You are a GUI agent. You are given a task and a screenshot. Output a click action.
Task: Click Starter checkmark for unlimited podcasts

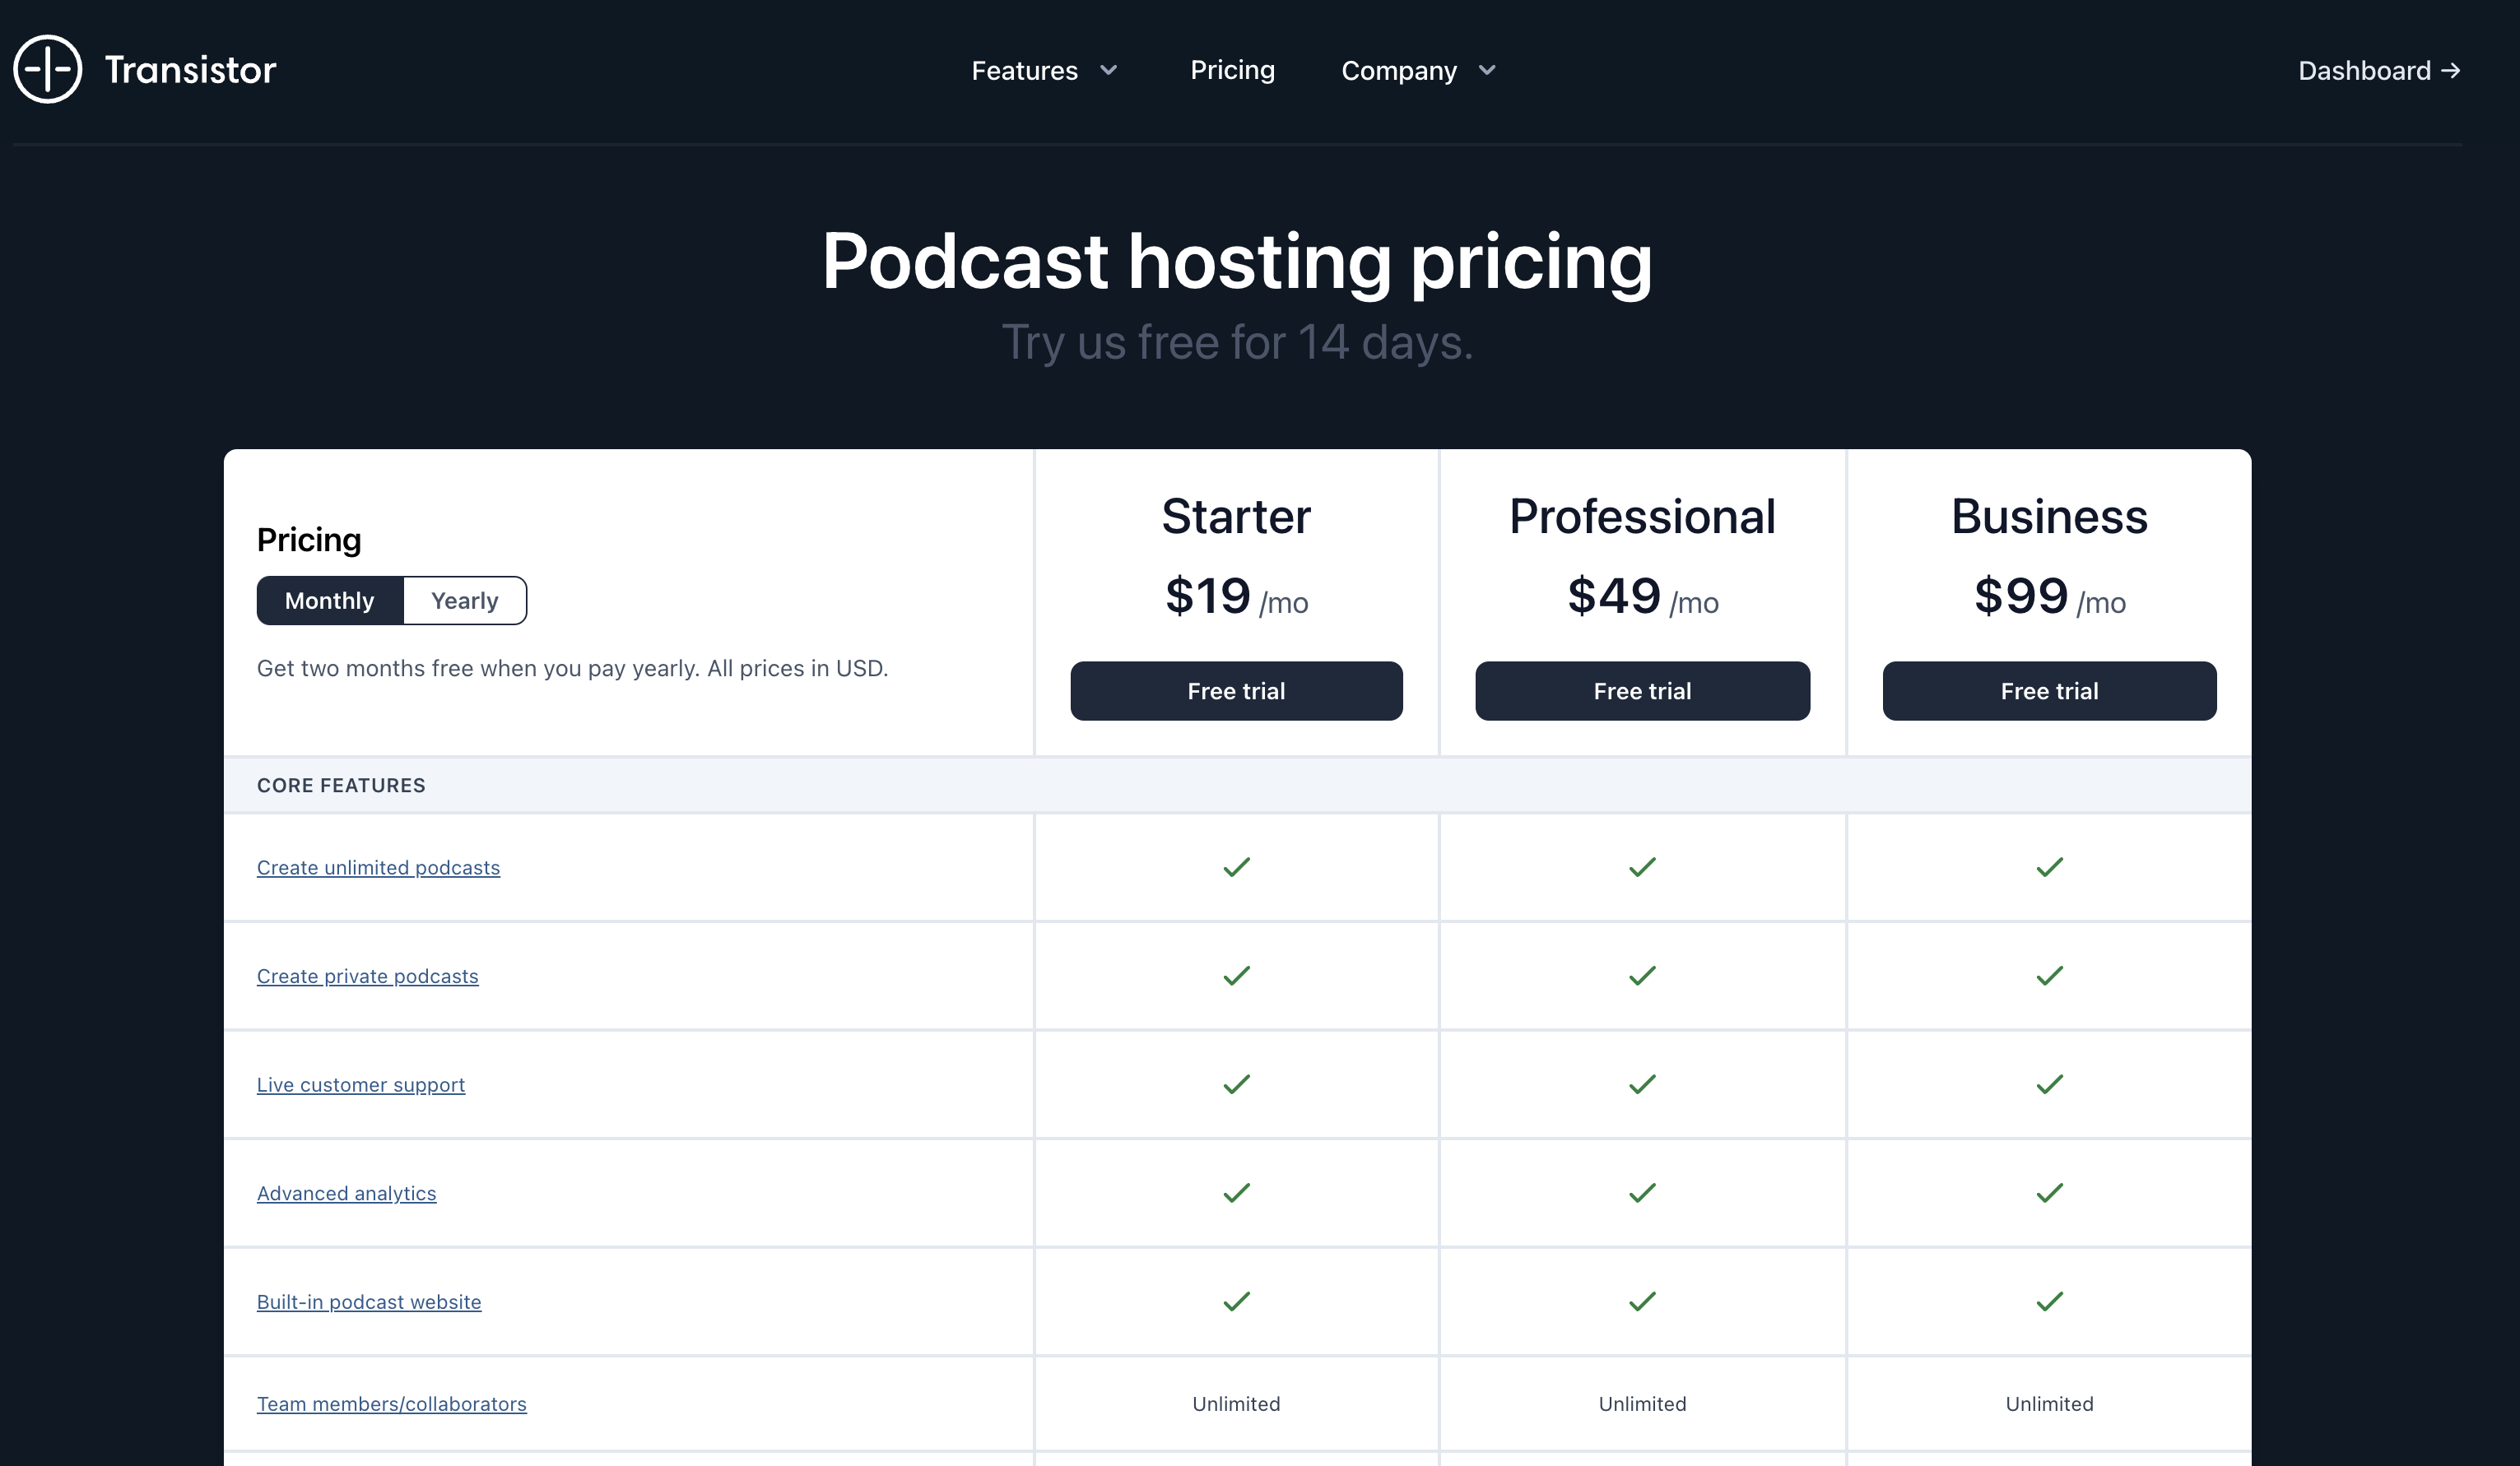pyautogui.click(x=1236, y=867)
